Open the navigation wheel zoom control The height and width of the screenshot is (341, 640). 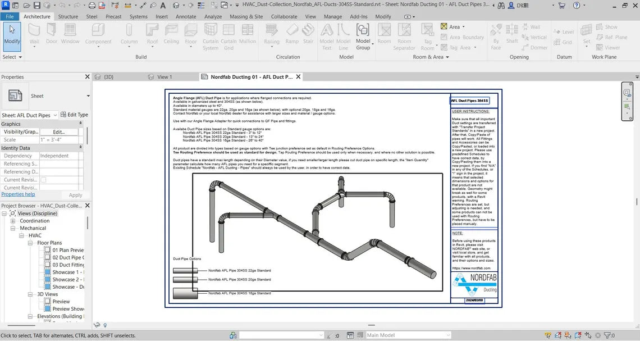(627, 93)
